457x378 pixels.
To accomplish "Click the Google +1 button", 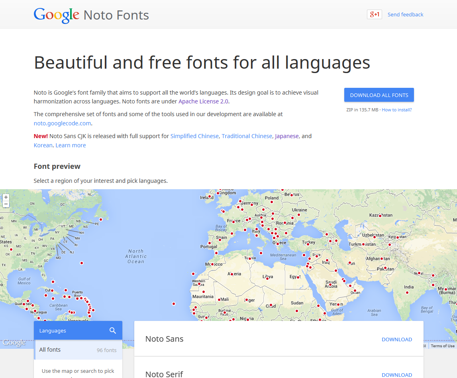I will click(375, 14).
